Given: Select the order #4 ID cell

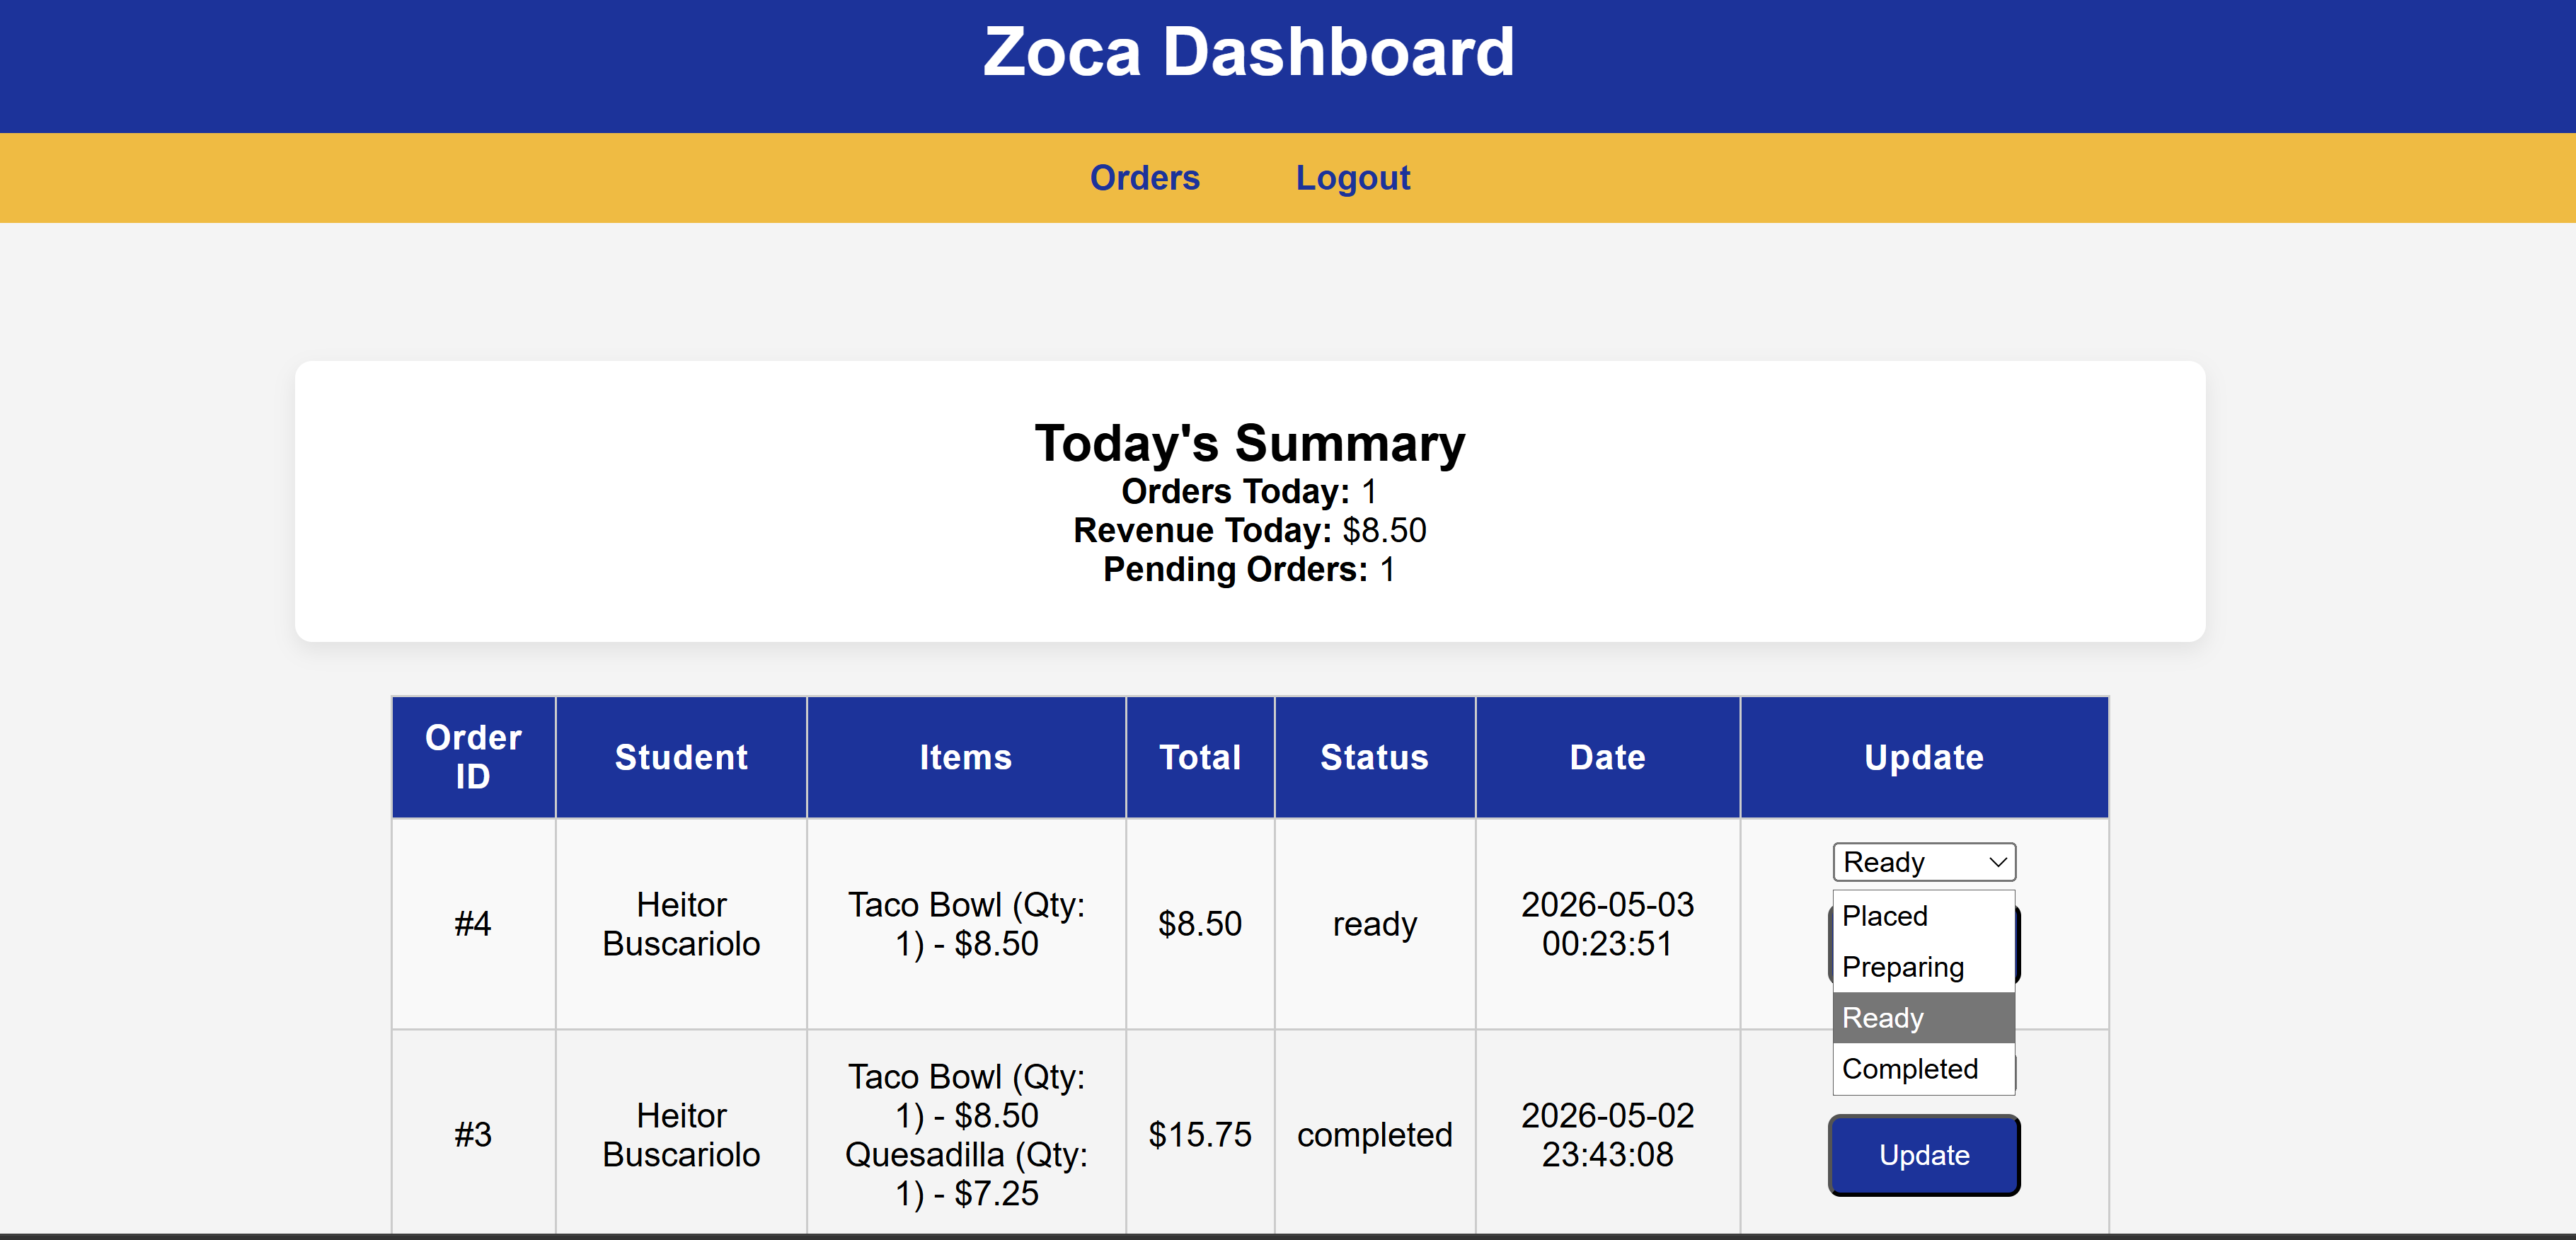Looking at the screenshot, I should 473,923.
